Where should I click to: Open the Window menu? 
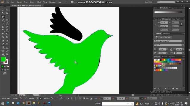52,2
